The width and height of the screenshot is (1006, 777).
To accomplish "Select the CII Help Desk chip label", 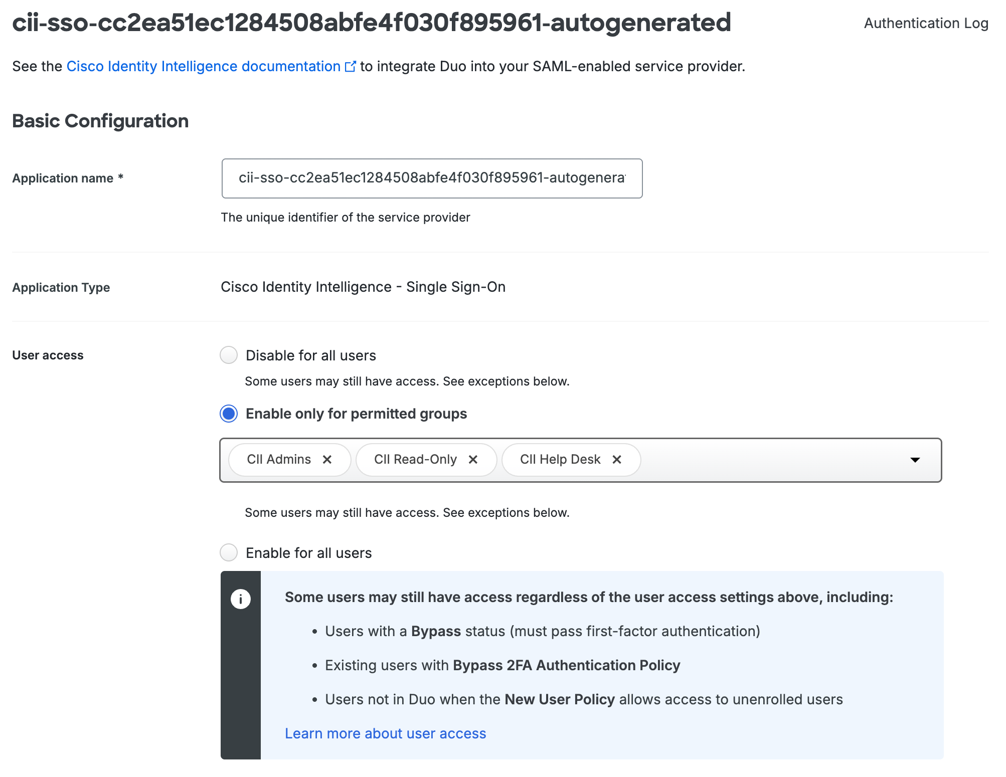I will click(x=560, y=459).
